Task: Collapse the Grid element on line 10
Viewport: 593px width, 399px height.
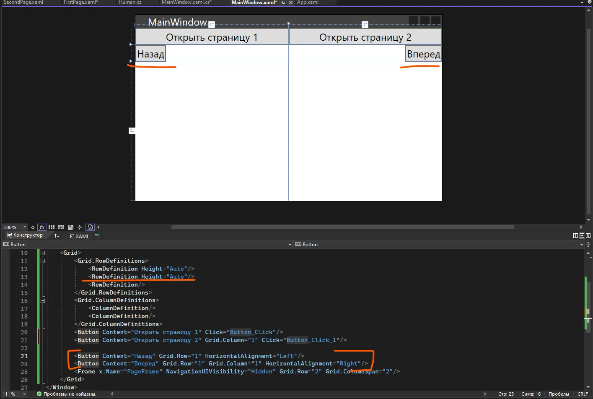Action: pos(43,253)
